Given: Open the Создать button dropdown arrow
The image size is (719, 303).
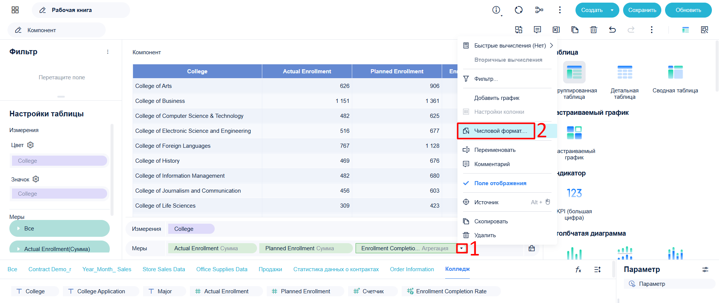Looking at the screenshot, I should click(x=612, y=10).
